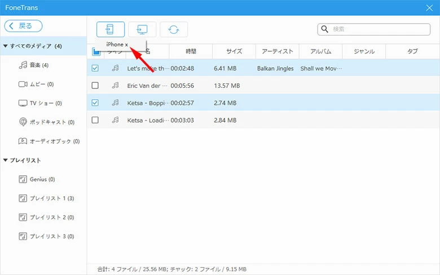Image resolution: width=440 pixels, height=275 pixels.
Task: Open the ポッドキャスト (0) category
Action: click(50, 122)
